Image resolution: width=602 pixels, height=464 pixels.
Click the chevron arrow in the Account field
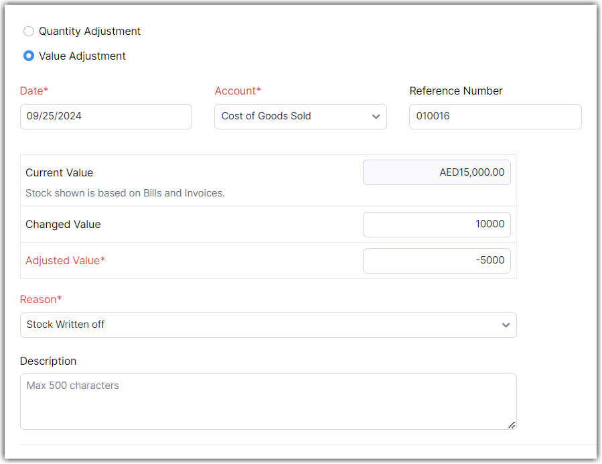375,117
